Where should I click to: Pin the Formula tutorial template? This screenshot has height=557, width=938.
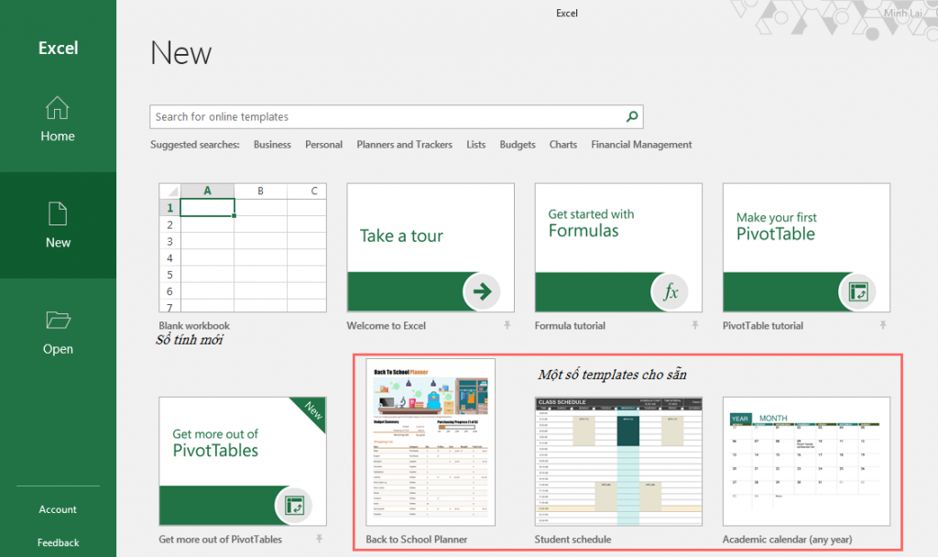coord(694,325)
